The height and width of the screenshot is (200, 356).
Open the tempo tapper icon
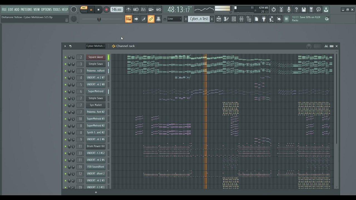click(271, 19)
